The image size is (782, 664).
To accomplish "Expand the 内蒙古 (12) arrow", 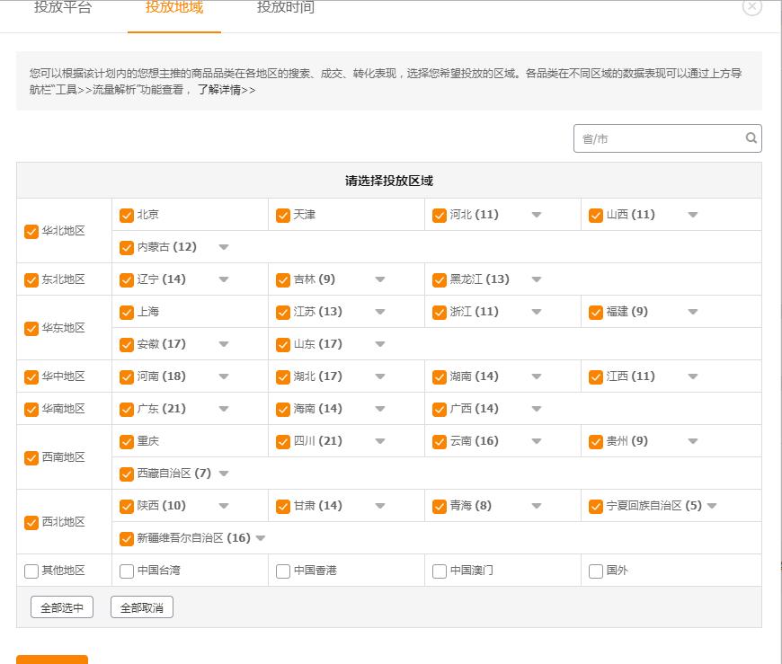I will pyautogui.click(x=224, y=247).
